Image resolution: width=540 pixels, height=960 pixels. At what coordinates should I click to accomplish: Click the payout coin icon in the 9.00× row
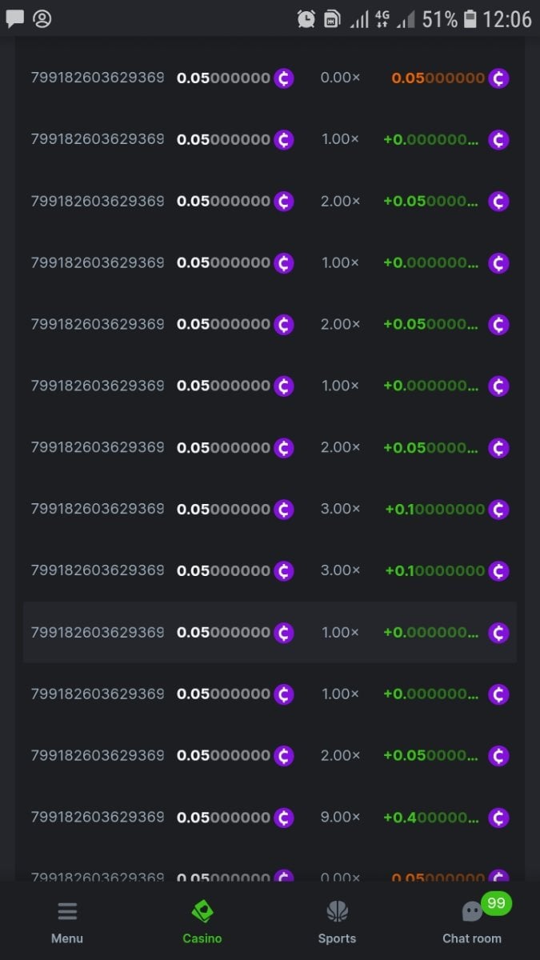(x=498, y=817)
